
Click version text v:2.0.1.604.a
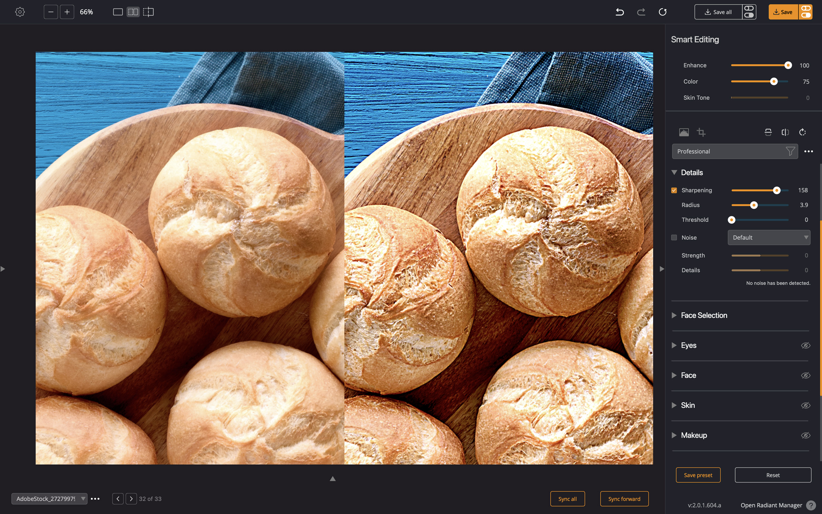coord(704,505)
